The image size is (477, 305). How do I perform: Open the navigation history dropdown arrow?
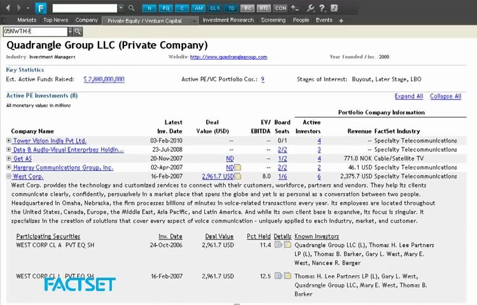click(x=28, y=8)
